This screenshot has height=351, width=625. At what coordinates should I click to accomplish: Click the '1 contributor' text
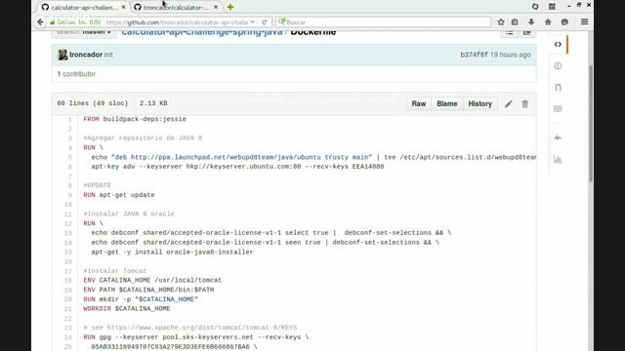click(76, 74)
